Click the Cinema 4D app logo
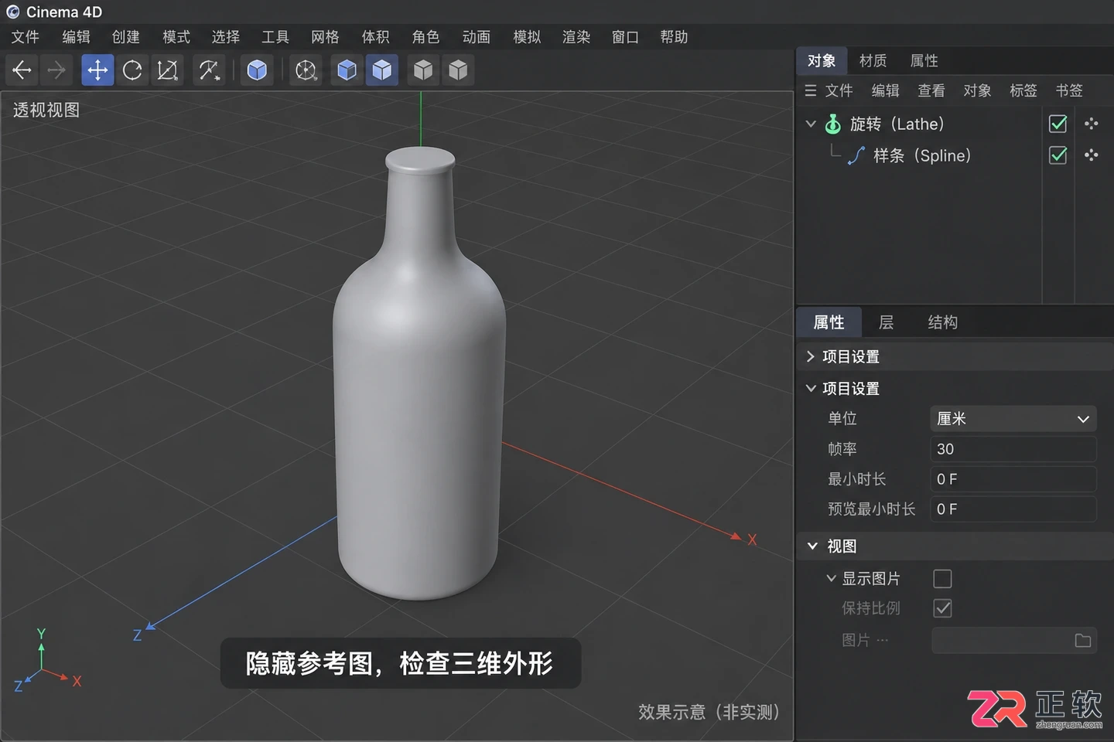The height and width of the screenshot is (742, 1114). [12, 12]
